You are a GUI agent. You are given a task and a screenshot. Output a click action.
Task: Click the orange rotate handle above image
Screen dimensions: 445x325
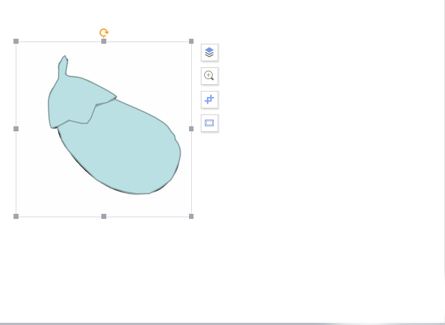(104, 33)
